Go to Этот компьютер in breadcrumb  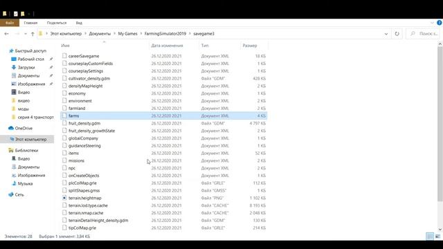pyautogui.click(x=66, y=34)
